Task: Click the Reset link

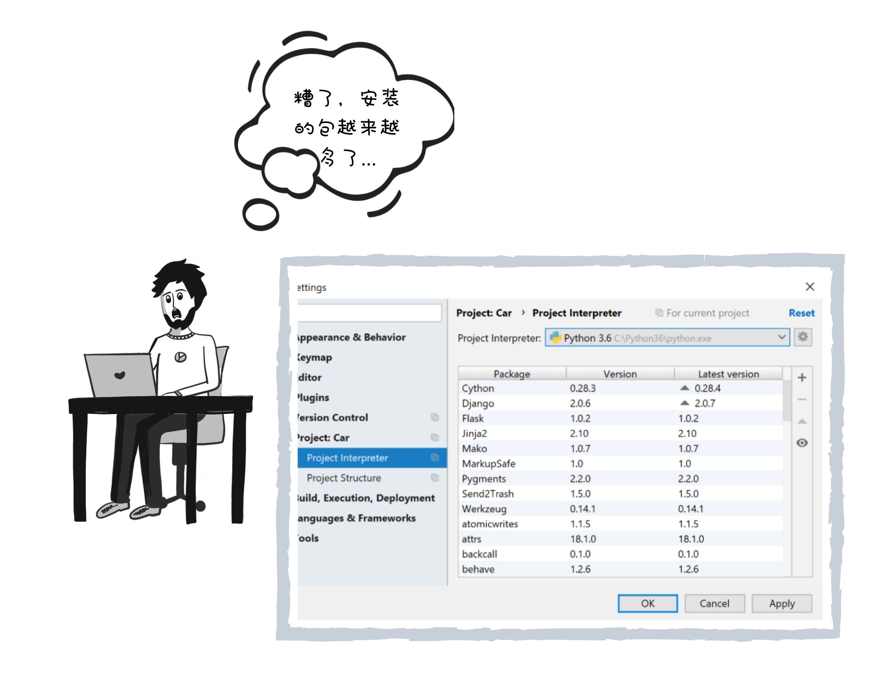Action: click(801, 313)
